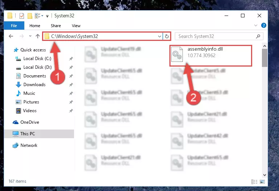
Task: Click the Properties icon in quick access toolbar
Action: (21, 16)
